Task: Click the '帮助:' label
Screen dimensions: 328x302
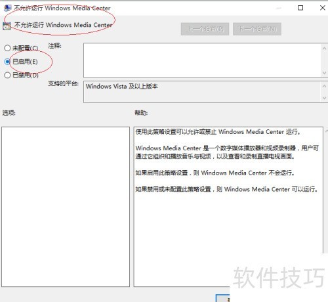Action: click(x=141, y=113)
